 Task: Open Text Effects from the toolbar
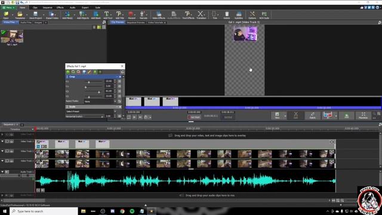click(188, 15)
